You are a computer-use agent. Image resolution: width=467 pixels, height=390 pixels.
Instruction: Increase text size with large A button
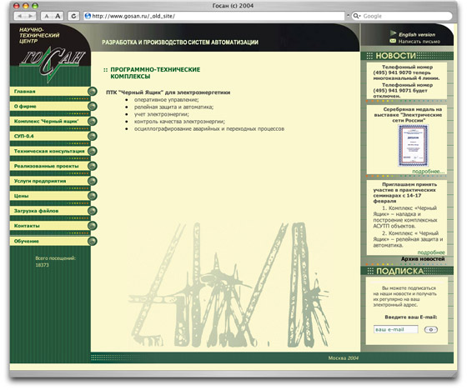coord(58,16)
